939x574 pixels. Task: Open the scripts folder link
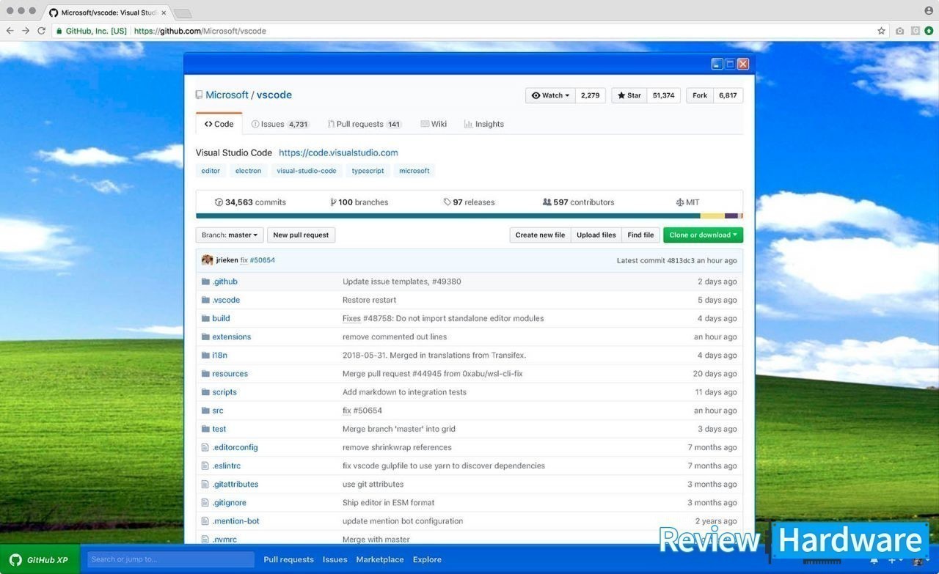pyautogui.click(x=224, y=392)
